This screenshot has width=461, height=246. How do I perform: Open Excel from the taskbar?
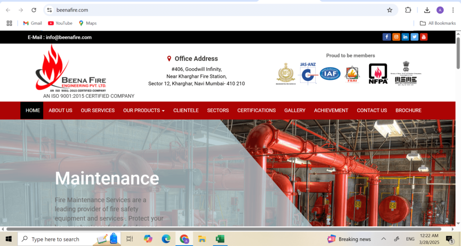[x=220, y=239]
